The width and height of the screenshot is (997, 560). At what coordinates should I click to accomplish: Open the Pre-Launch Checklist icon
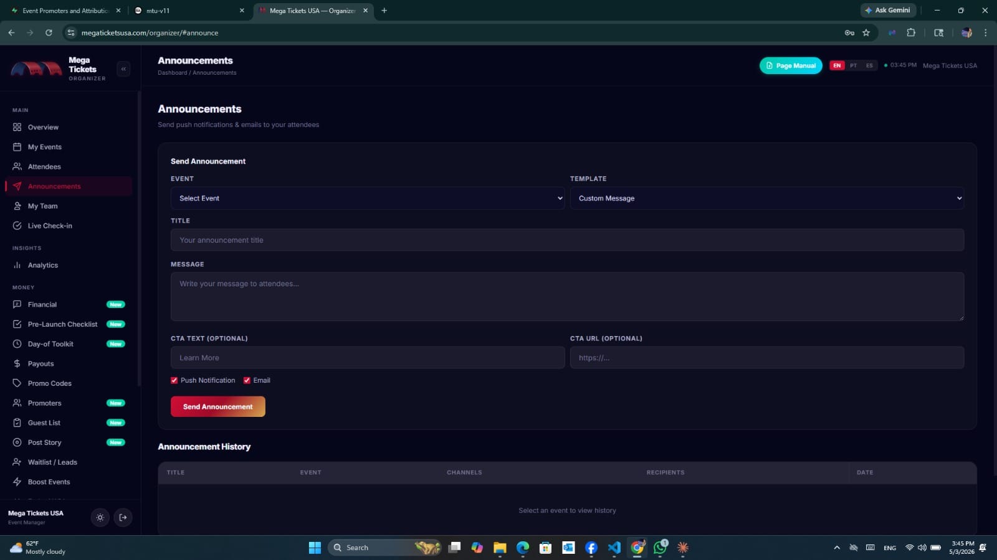17,324
